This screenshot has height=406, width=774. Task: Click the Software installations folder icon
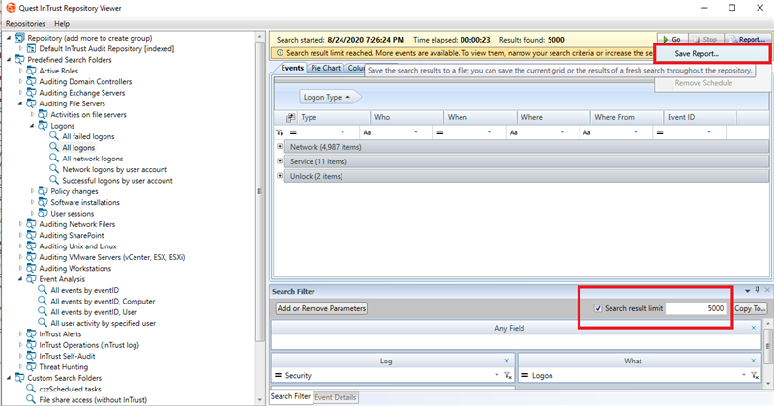(x=43, y=202)
